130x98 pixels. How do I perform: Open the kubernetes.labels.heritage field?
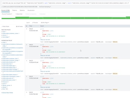click(x=10, y=69)
